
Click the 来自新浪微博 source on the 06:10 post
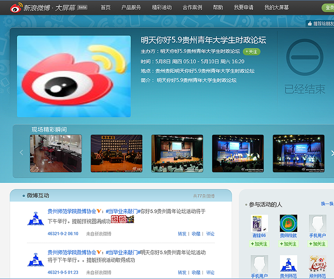pyautogui.click(x=99, y=234)
